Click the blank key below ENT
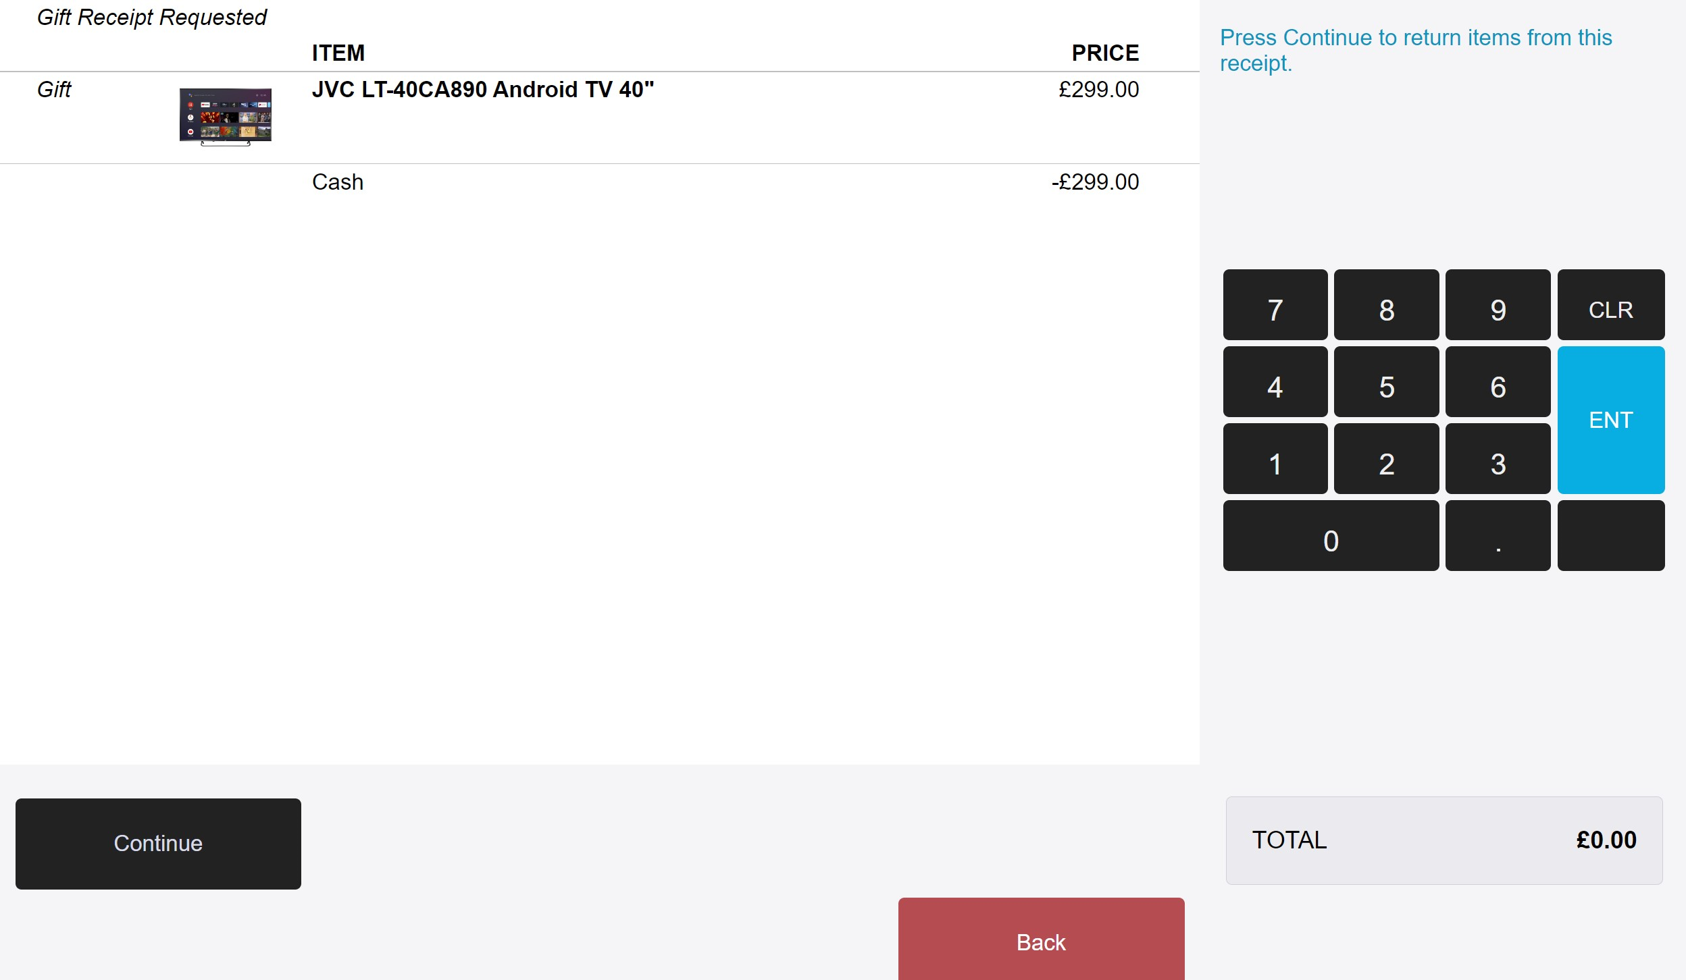1686x980 pixels. 1610,536
